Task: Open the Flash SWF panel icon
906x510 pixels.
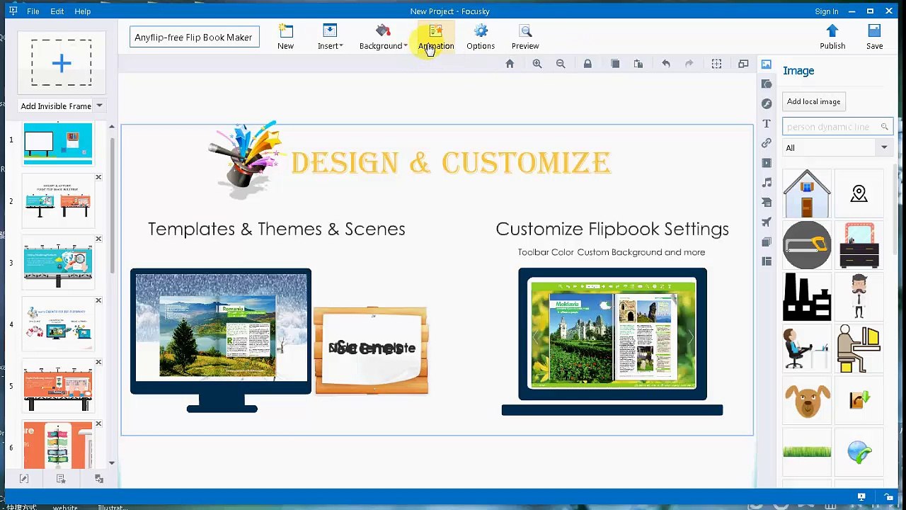Action: pyautogui.click(x=767, y=103)
